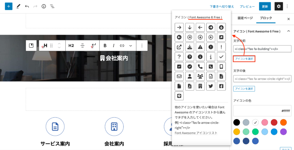Choose the PDF file icon
Screen dimensions: 294x150
190,86
